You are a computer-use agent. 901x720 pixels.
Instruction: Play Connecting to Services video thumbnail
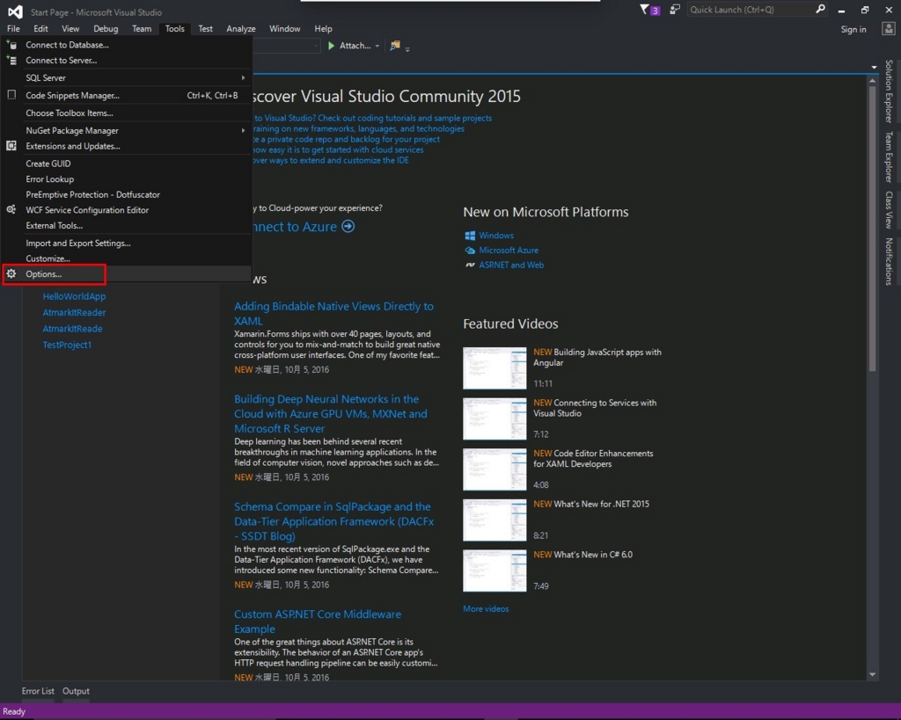click(x=494, y=418)
